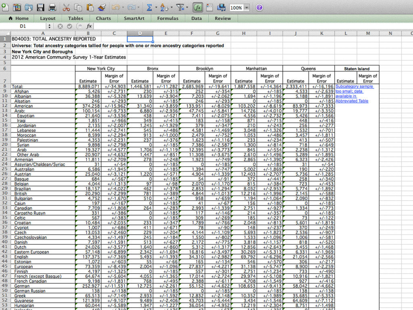Open the Data ribbon tab
Screen dimensions: 413x310
(196, 18)
